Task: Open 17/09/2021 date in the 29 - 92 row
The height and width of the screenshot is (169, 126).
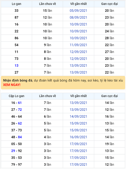Action: coord(78,151)
